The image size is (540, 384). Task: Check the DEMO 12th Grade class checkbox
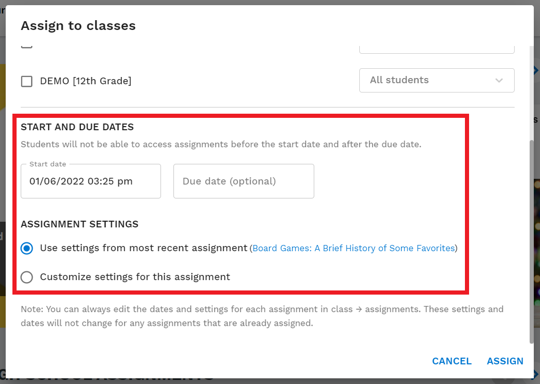click(26, 81)
